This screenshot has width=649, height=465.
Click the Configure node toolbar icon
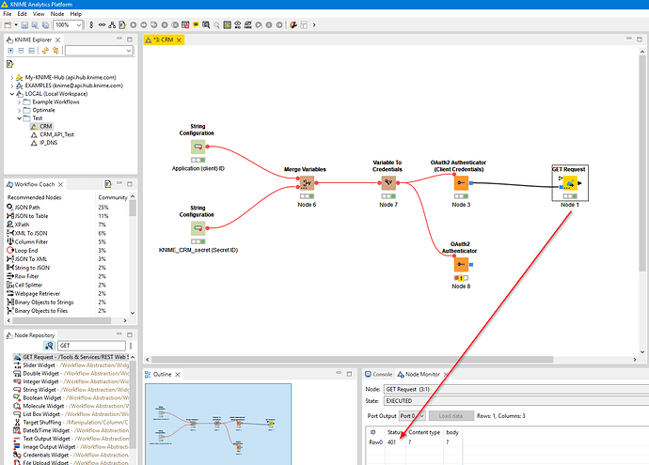coord(122,24)
